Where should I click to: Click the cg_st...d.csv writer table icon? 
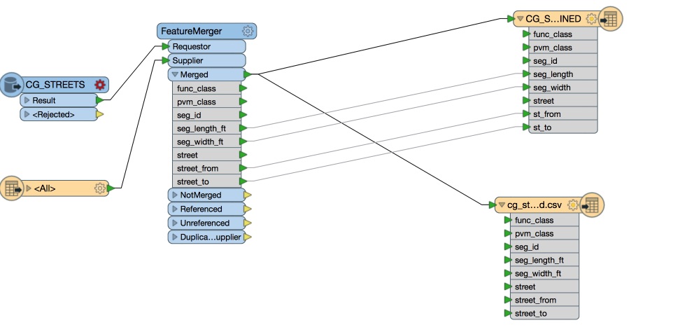(591, 205)
